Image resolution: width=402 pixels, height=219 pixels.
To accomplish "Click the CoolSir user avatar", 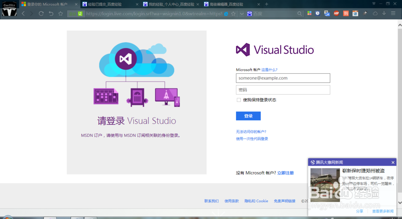I will click(10, 9).
